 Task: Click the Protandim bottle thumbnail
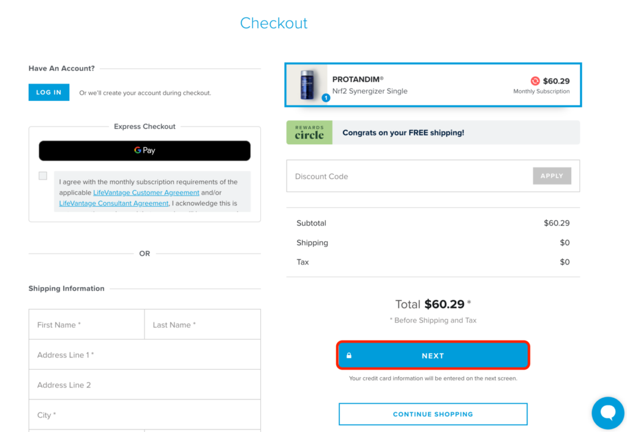point(307,84)
